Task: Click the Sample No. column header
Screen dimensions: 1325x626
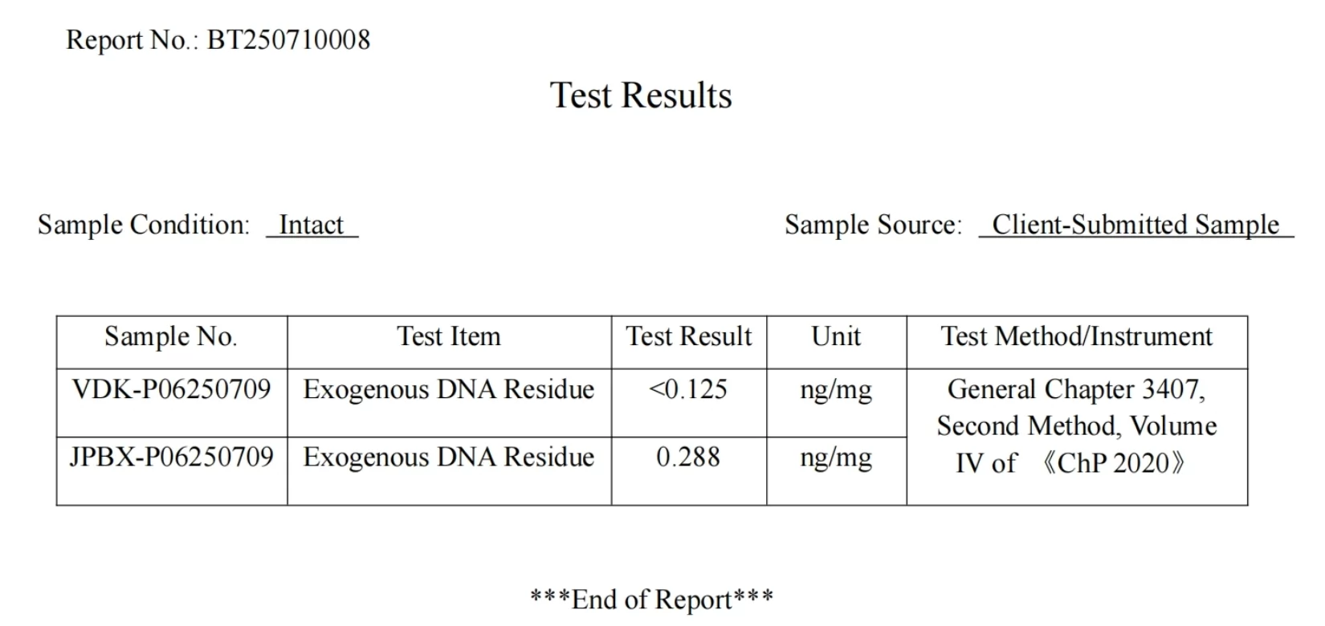Action: coord(171,337)
